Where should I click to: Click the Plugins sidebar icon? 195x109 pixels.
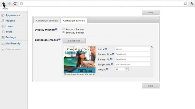[3, 21]
